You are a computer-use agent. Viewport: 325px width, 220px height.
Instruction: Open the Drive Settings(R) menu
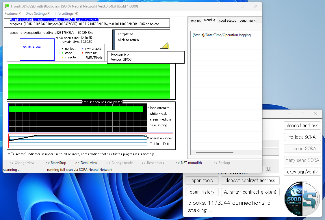coord(38,14)
